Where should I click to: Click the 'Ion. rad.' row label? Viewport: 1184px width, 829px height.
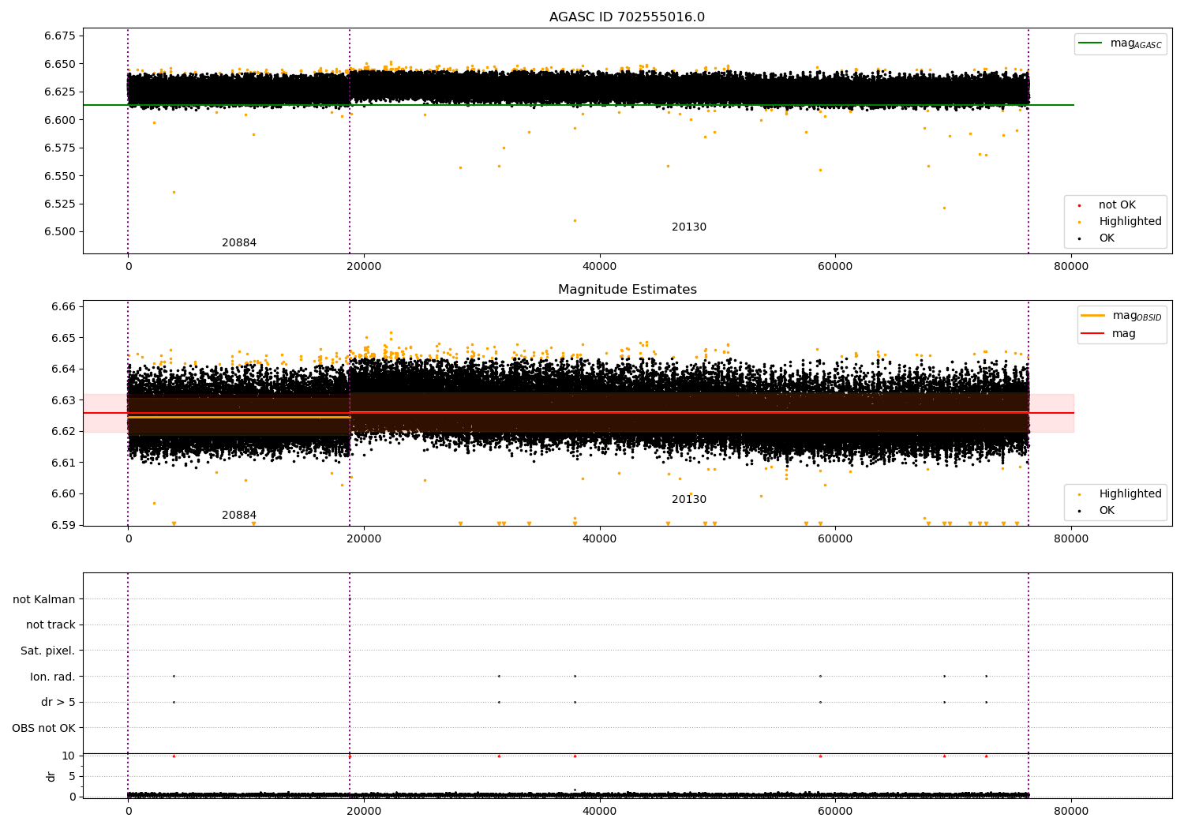tap(53, 677)
